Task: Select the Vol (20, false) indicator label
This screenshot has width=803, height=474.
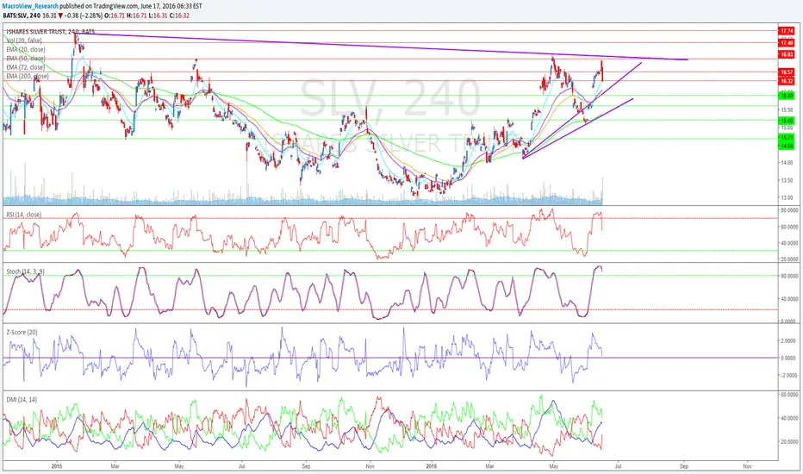Action: click(24, 41)
